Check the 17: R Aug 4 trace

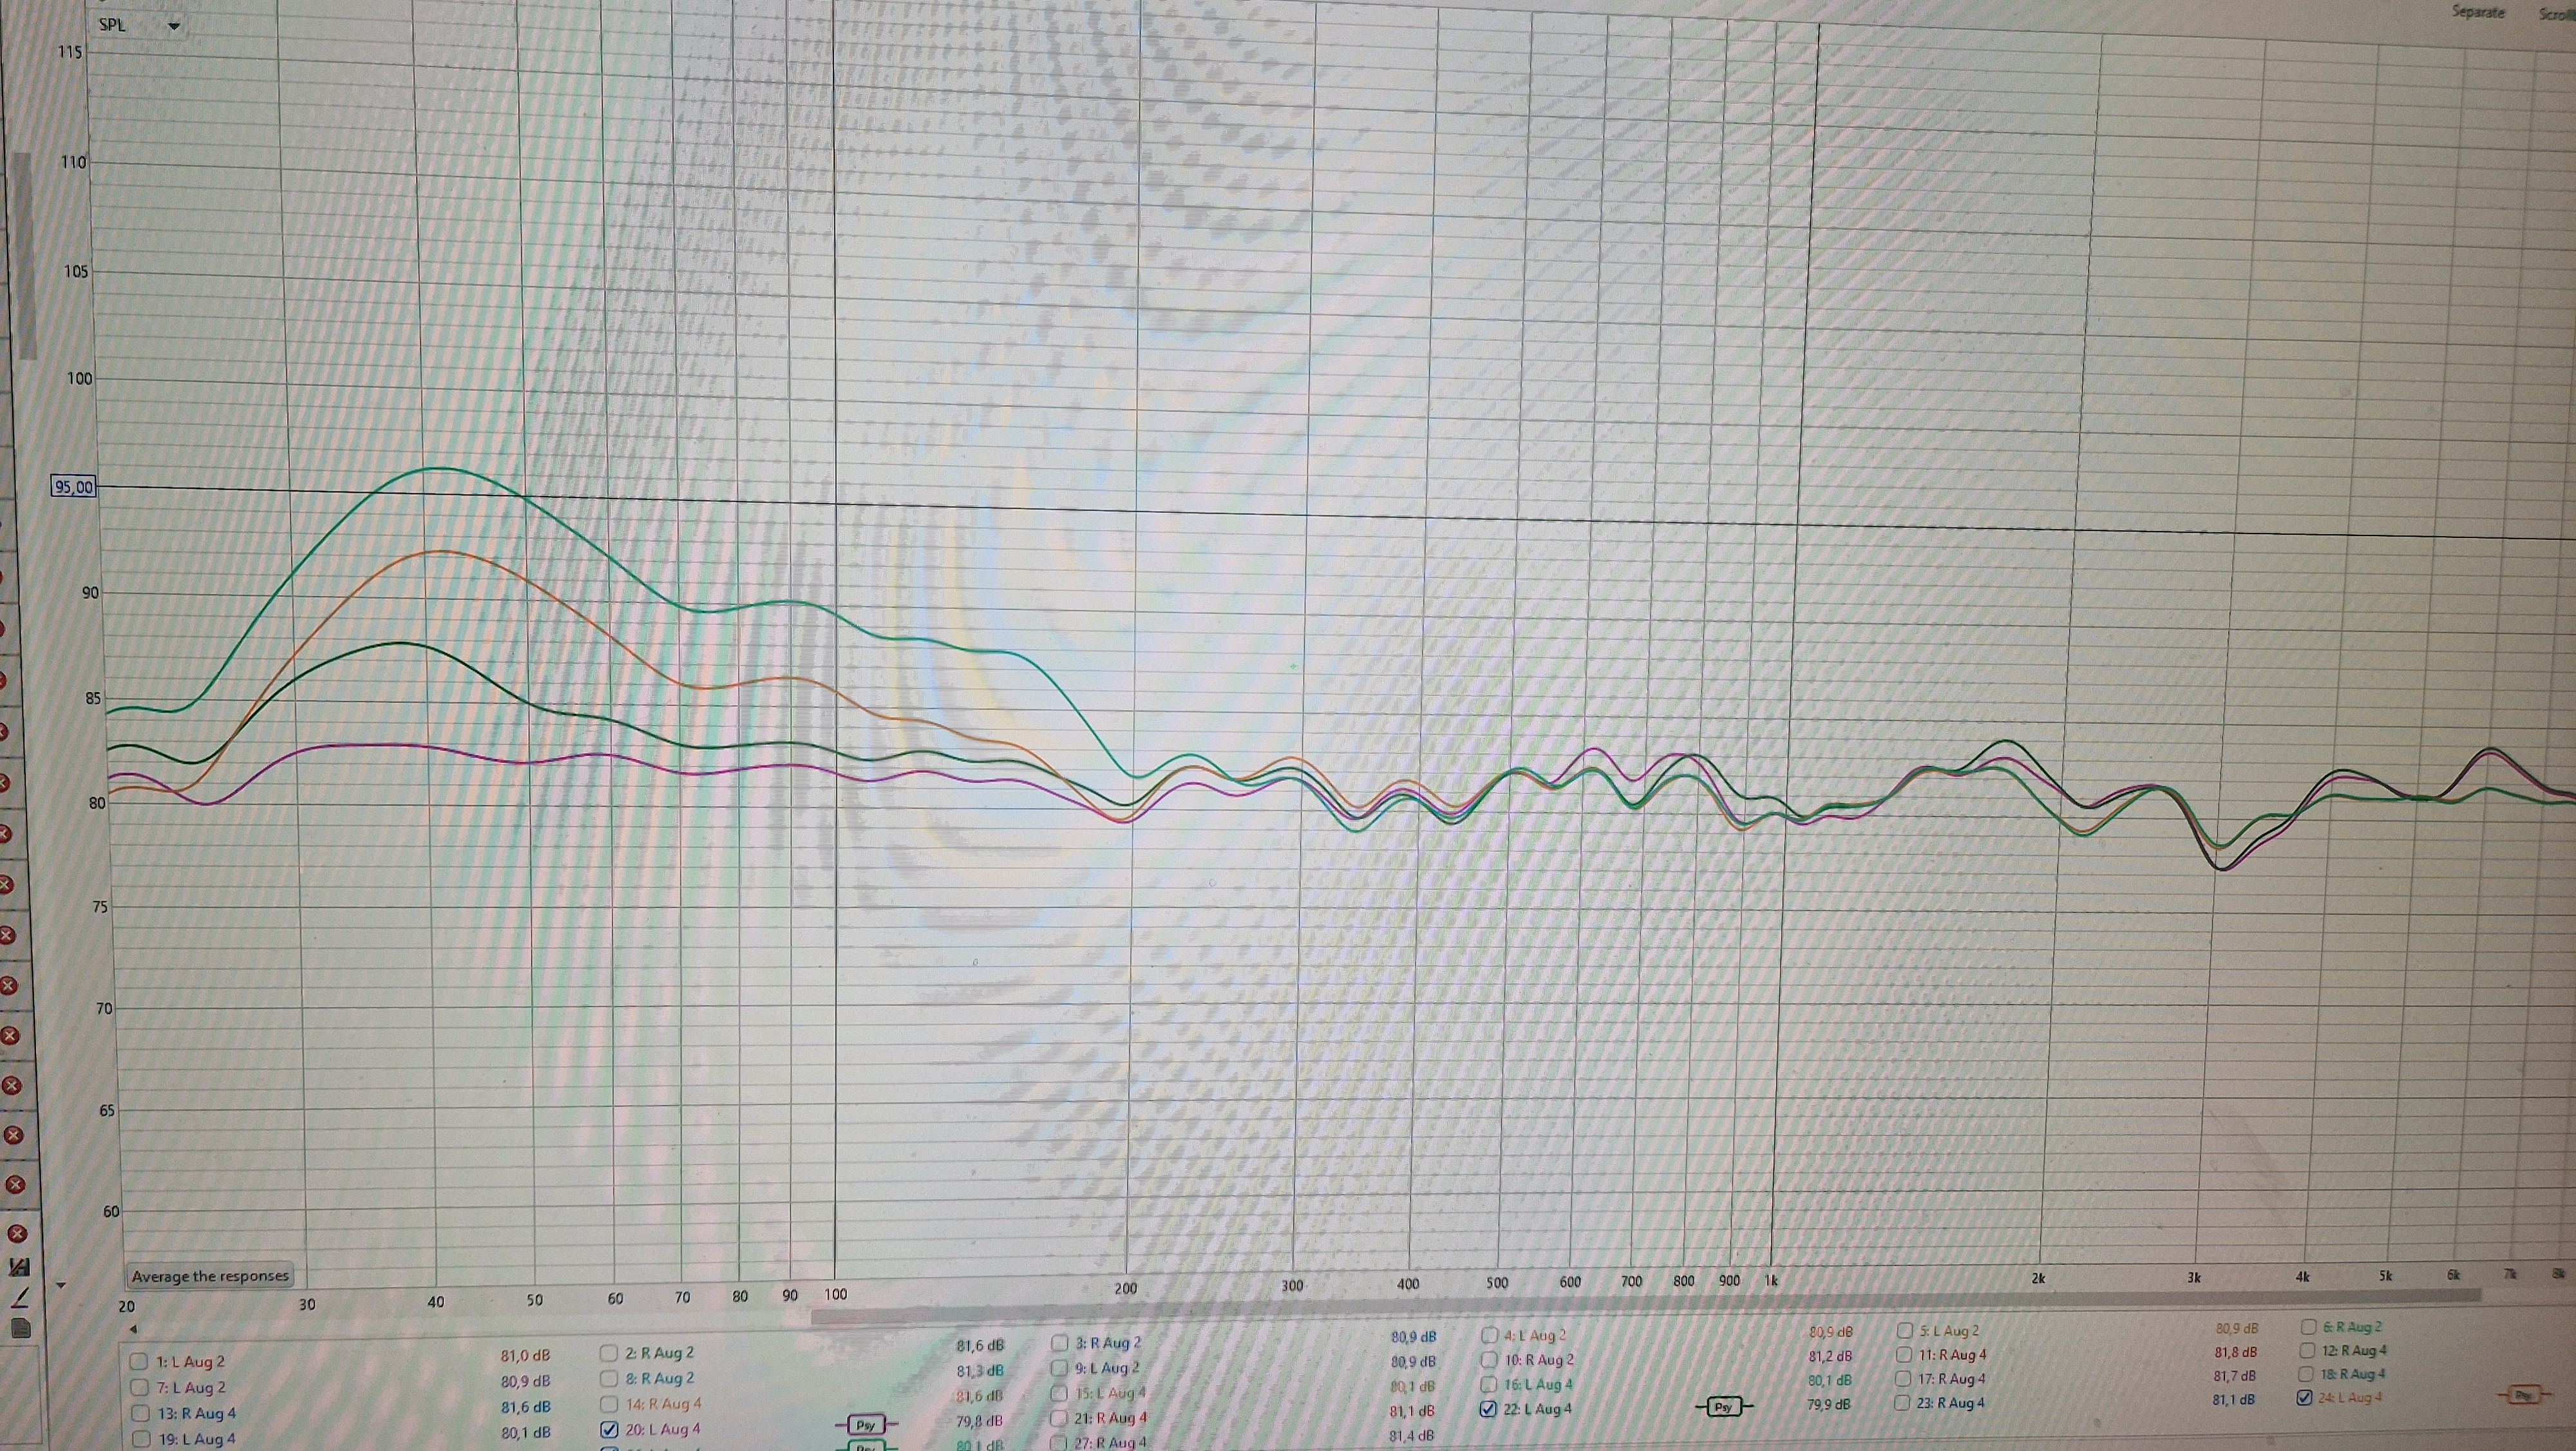coord(1904,1379)
